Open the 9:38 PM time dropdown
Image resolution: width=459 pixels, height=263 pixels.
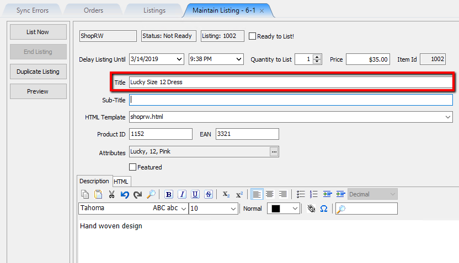[239, 59]
